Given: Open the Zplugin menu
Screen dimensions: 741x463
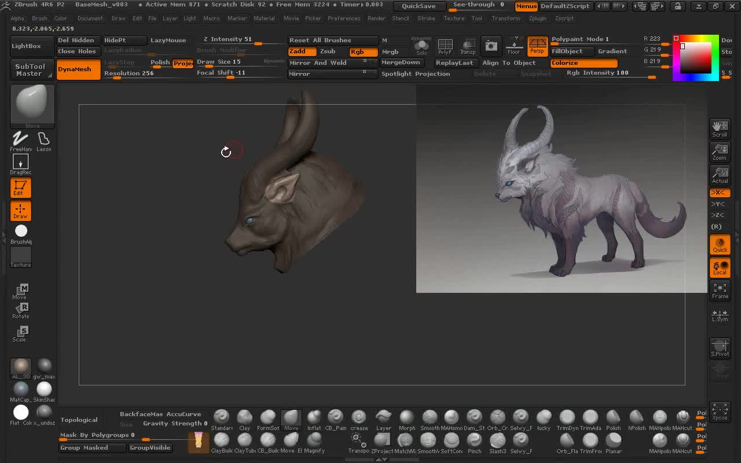Looking at the screenshot, I should click(x=537, y=19).
